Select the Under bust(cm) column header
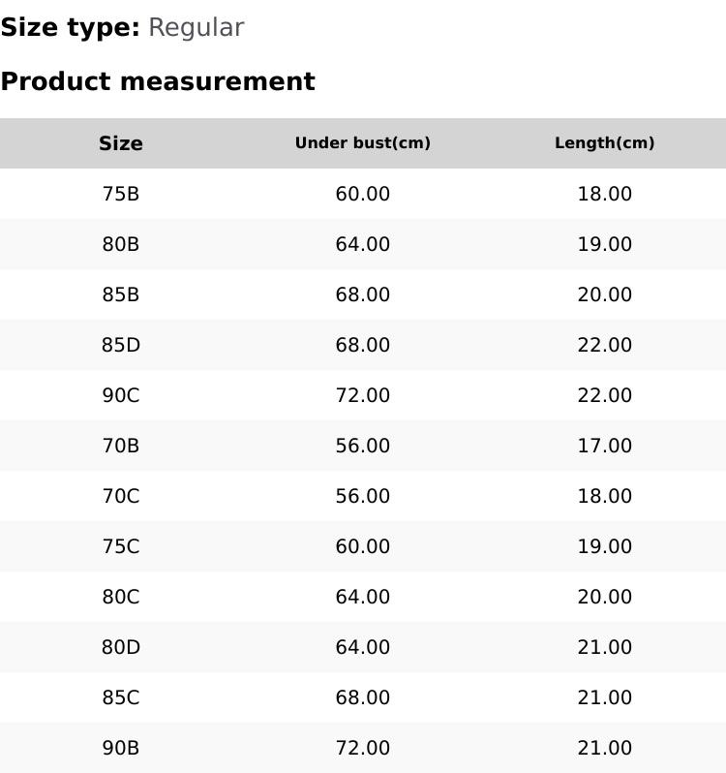This screenshot has height=773, width=726. [x=362, y=143]
